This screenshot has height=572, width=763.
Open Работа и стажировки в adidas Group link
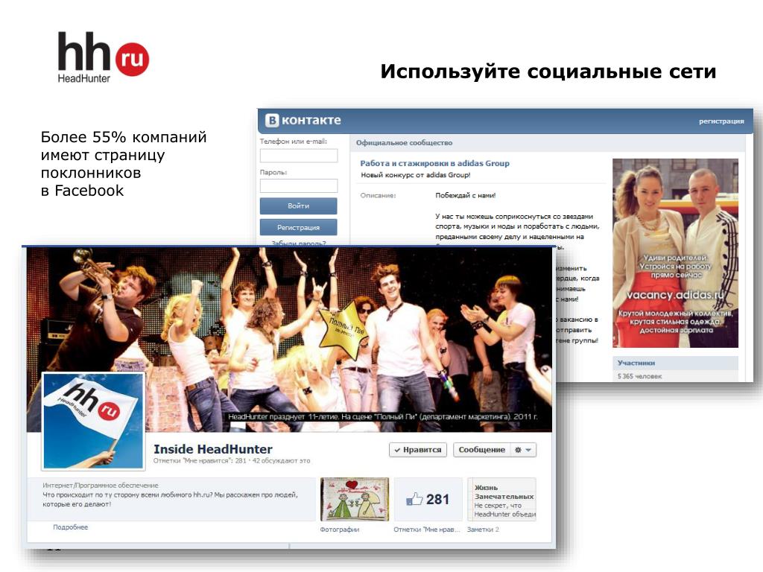click(434, 163)
